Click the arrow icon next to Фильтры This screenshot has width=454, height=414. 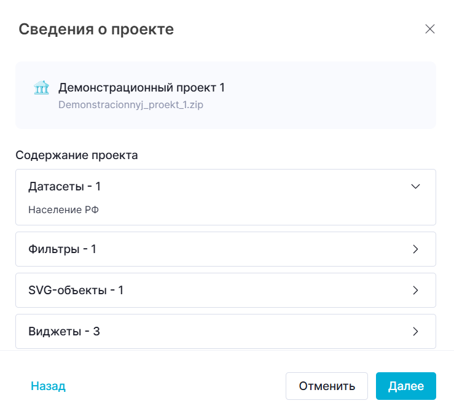click(415, 249)
